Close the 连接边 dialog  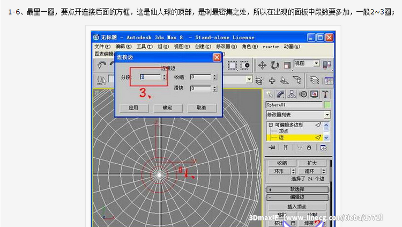pyautogui.click(x=217, y=57)
